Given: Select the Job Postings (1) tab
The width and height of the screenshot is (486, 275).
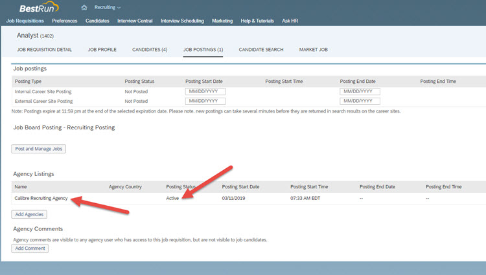Looking at the screenshot, I should (x=203, y=49).
